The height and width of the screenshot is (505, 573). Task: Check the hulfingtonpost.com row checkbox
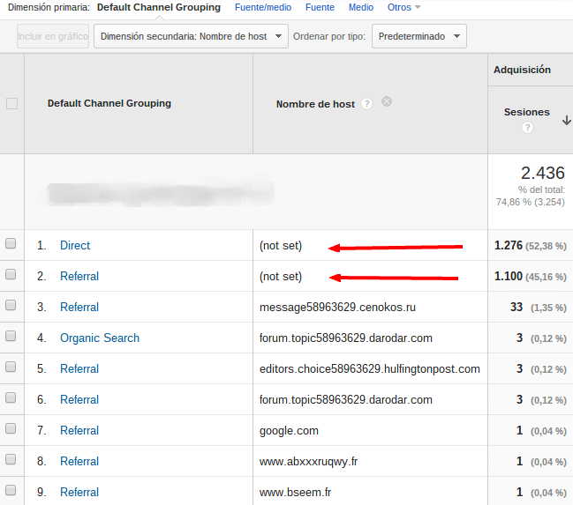coord(11,367)
